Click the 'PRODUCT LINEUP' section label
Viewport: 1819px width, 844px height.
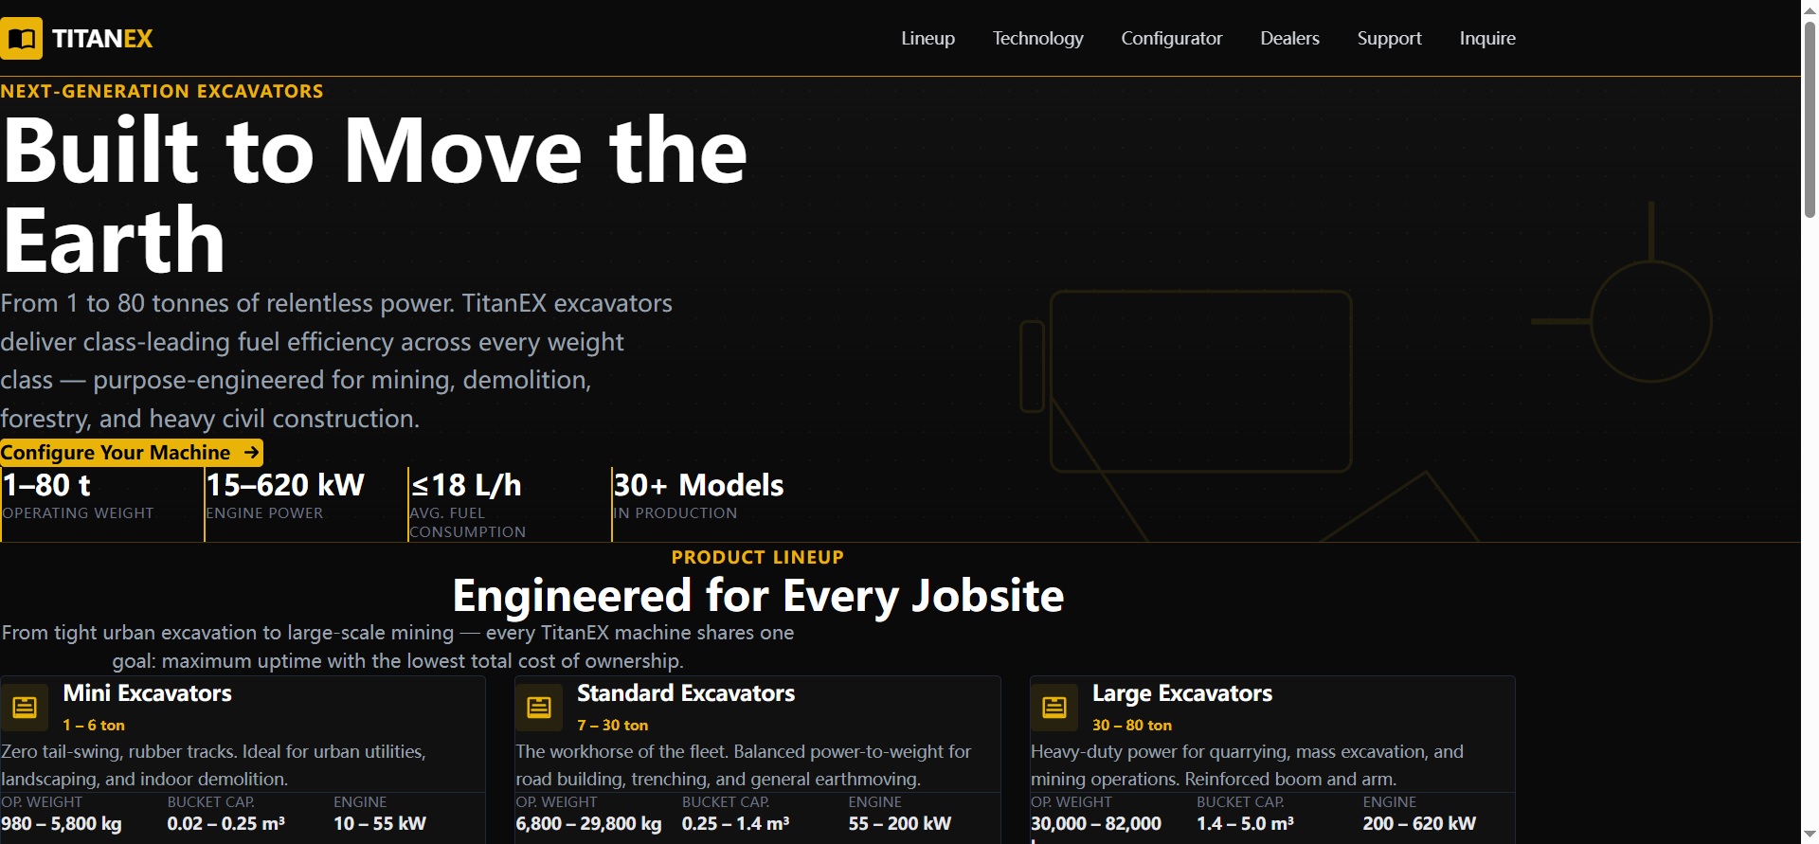[x=758, y=557]
